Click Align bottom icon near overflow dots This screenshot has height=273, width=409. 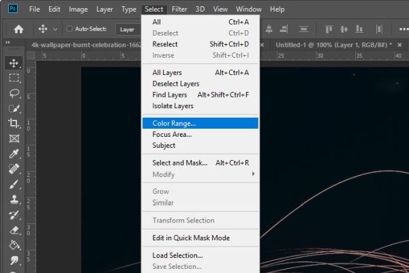tap(359, 29)
